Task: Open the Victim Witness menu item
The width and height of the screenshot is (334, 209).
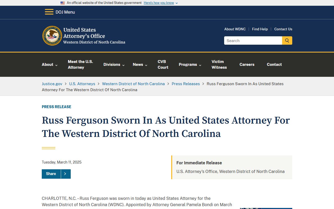Action: click(219, 65)
